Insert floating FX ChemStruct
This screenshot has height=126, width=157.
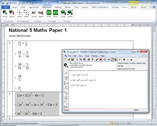point(20,13)
